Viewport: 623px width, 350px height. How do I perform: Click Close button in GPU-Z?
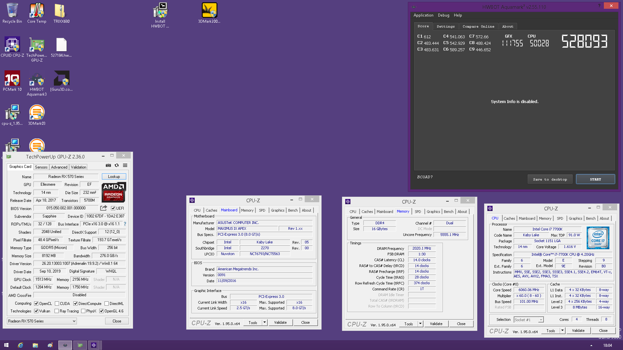coord(117,321)
